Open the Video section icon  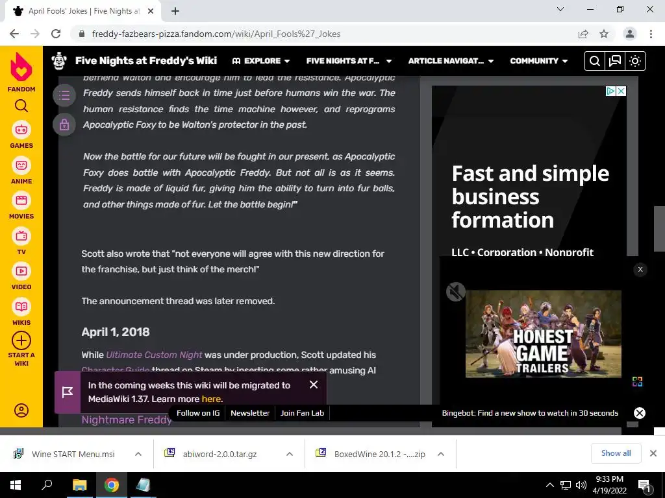[x=21, y=271]
